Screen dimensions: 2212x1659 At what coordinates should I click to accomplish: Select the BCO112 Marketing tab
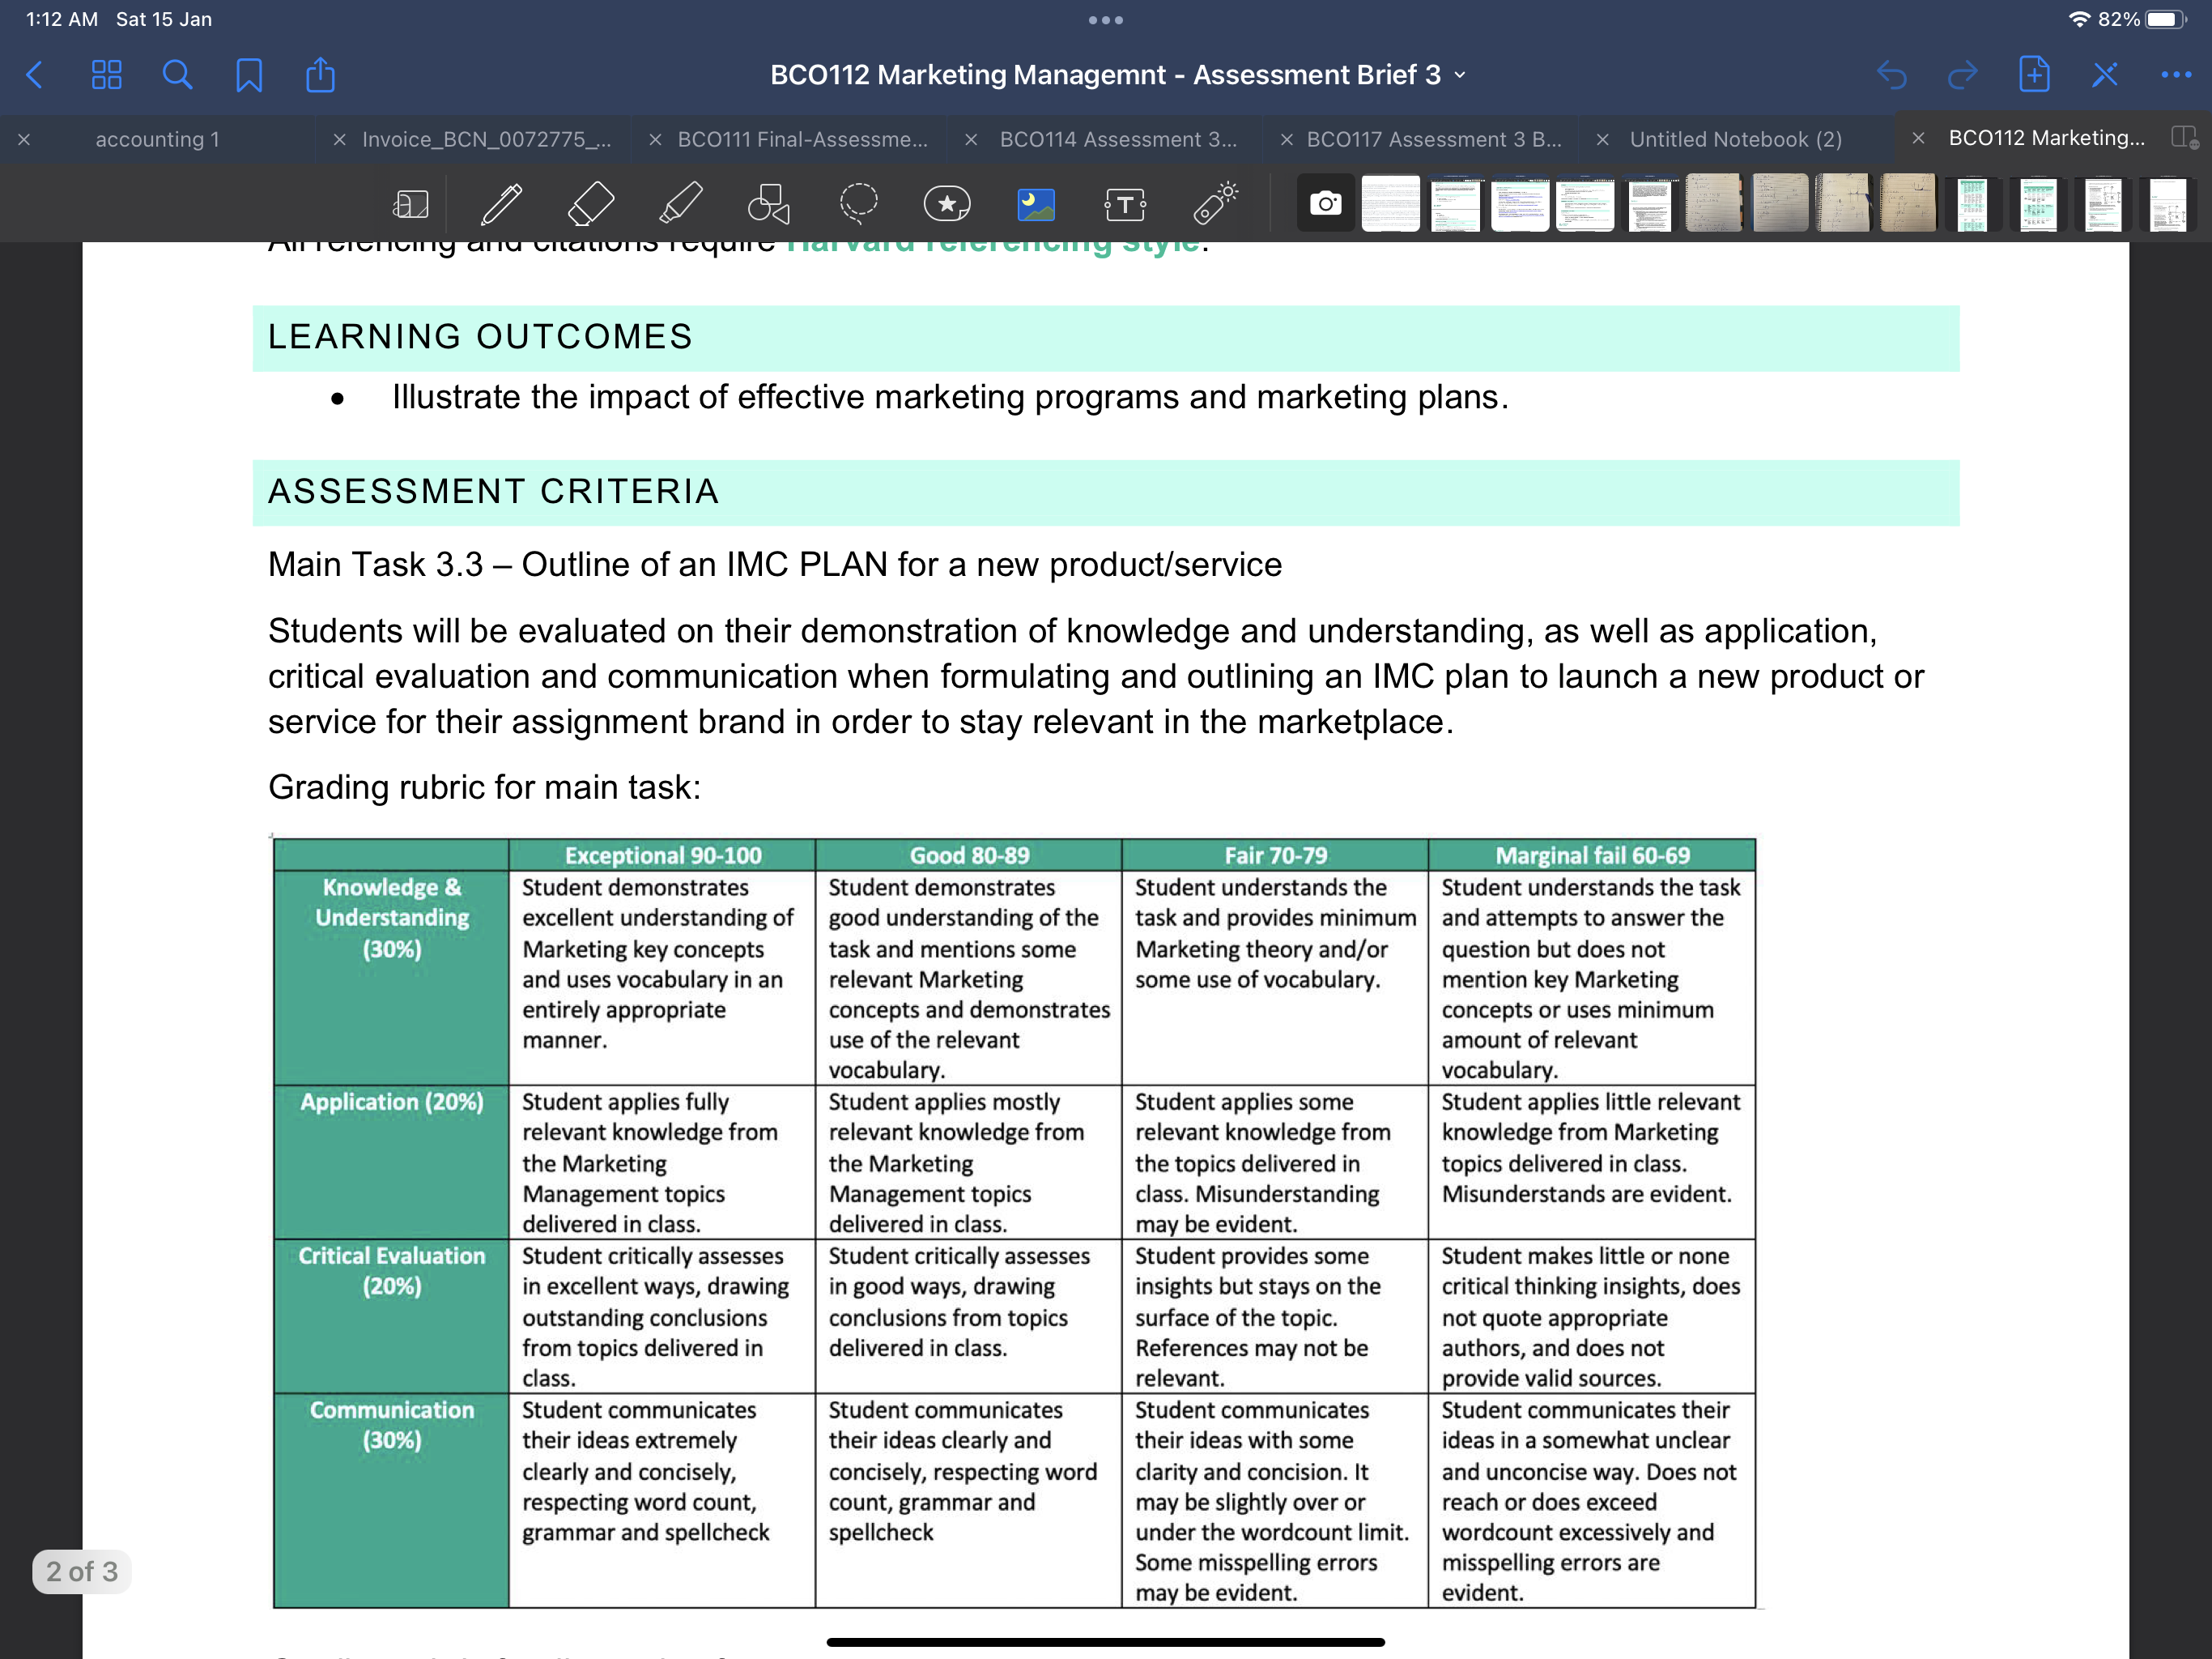2046,138
